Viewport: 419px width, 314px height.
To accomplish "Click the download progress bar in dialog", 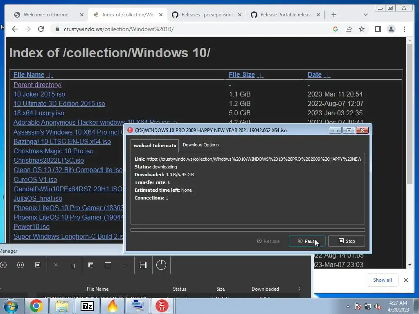I will coord(248,230).
